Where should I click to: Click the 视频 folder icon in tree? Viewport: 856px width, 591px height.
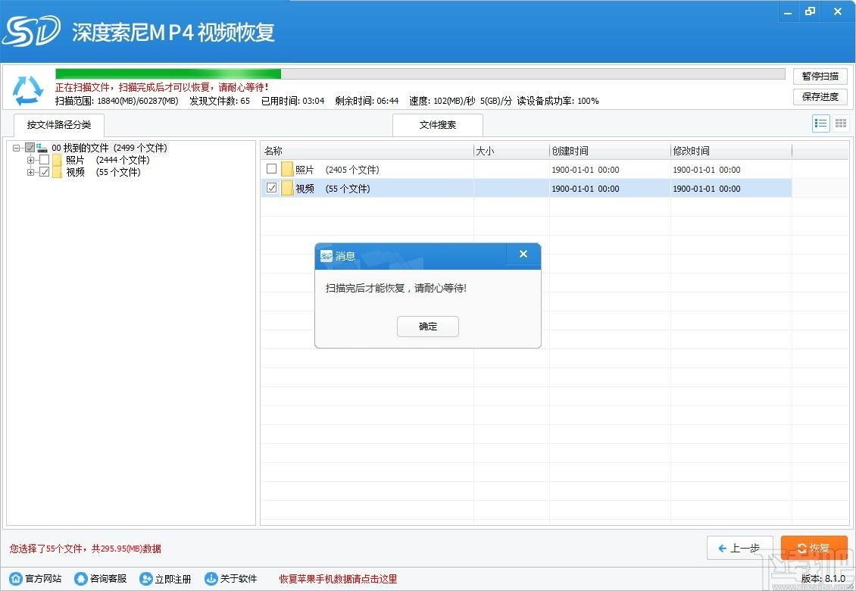58,172
